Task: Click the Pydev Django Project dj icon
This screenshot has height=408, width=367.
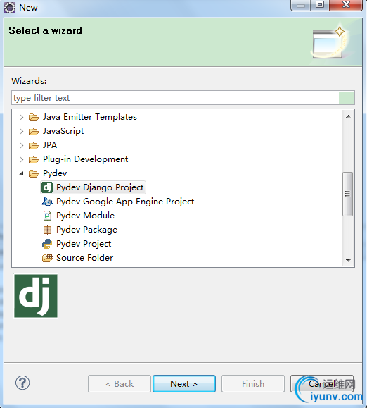Action: click(x=47, y=187)
